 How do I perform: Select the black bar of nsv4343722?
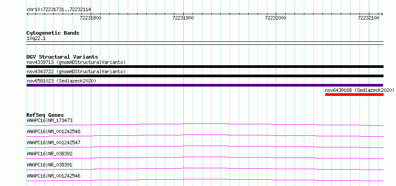click(205, 76)
